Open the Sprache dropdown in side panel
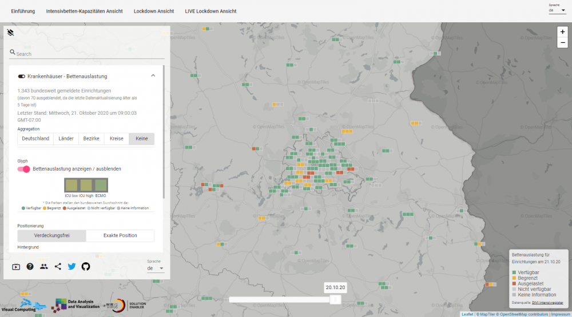Image resolution: width=572 pixels, height=317 pixels. (x=155, y=268)
